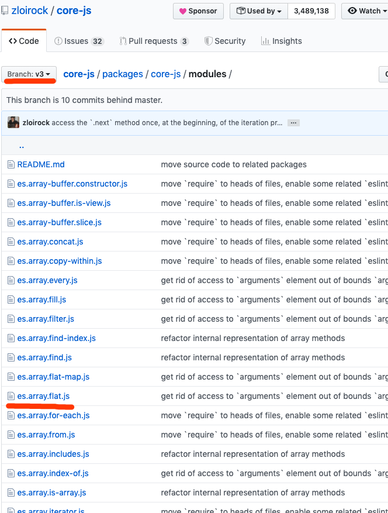Click file icon beside es.array.every.js
The width and height of the screenshot is (388, 513).
[11, 280]
